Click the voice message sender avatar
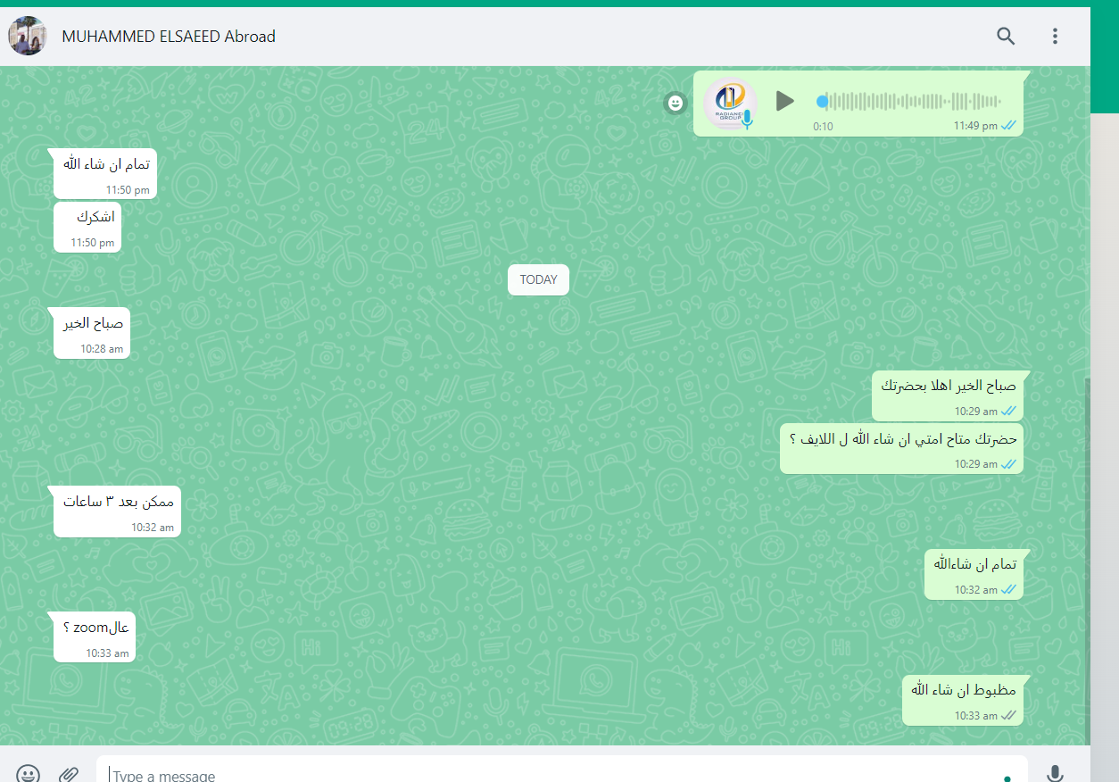The image size is (1119, 782). (730, 102)
